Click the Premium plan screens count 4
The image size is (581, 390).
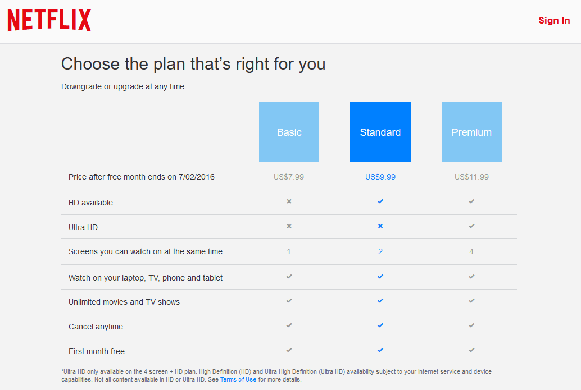pos(471,251)
